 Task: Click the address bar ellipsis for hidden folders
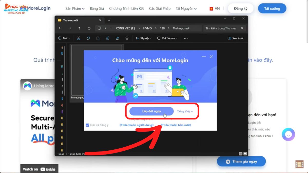pos(111,28)
